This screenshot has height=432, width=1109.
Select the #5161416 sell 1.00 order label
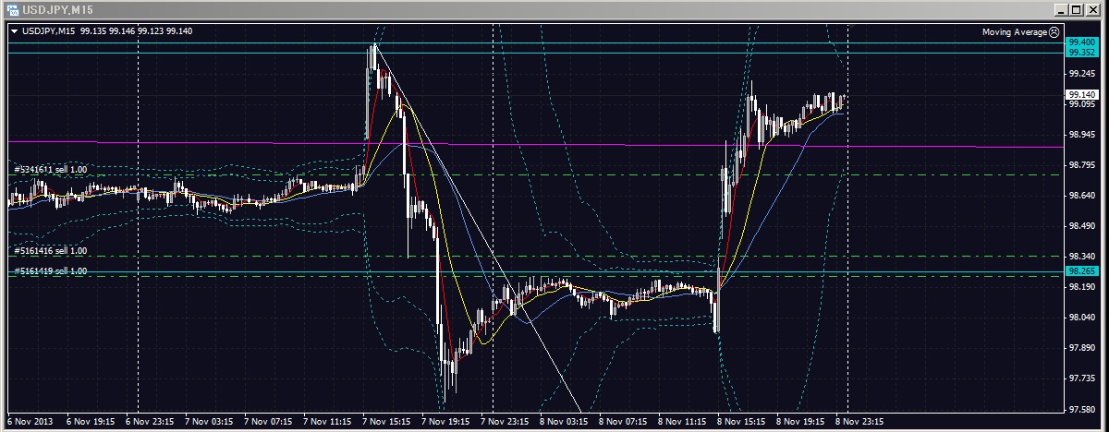coord(51,251)
